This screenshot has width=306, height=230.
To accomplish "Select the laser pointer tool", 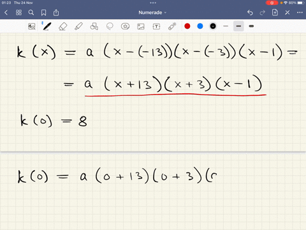I will tap(172, 26).
